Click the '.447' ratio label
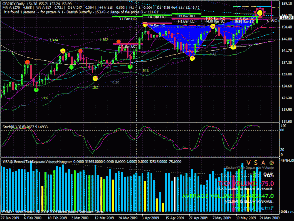 coord(45,98)
